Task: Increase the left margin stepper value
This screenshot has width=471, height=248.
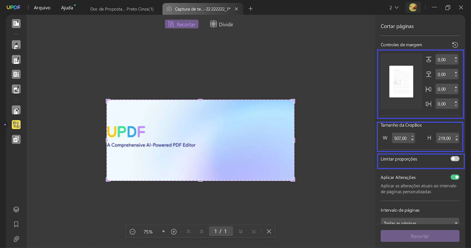Action: tap(456, 87)
